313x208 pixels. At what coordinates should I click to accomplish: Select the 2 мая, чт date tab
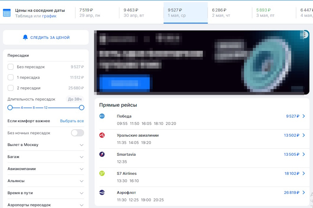point(230,13)
